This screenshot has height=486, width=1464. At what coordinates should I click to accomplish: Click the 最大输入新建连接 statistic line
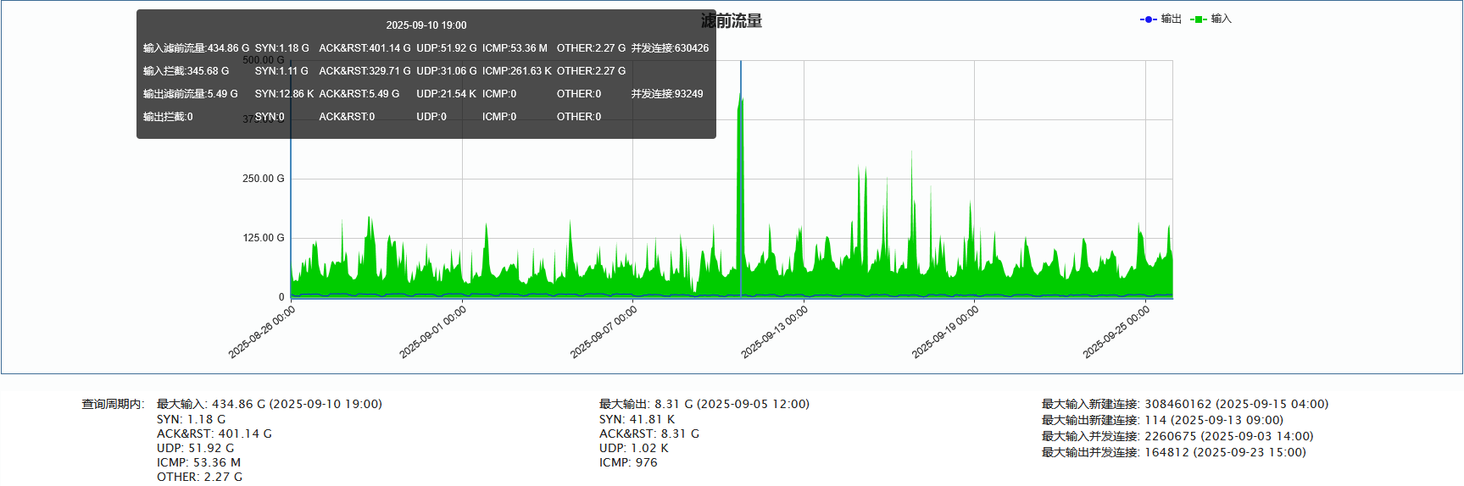pyautogui.click(x=1184, y=404)
